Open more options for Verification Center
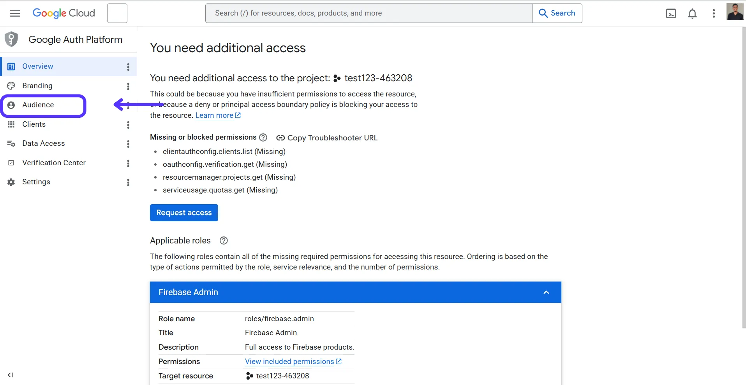The image size is (746, 385). point(128,163)
